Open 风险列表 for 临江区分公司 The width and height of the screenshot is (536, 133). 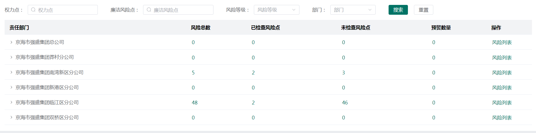click(x=502, y=103)
